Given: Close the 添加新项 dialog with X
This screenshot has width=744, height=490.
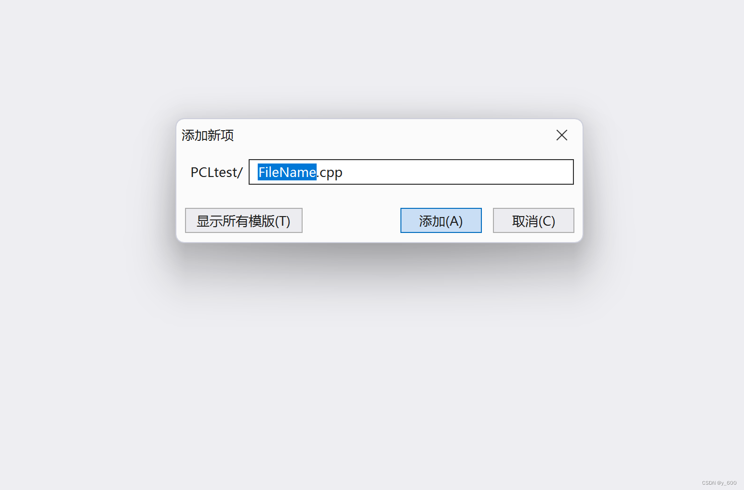Looking at the screenshot, I should (x=562, y=135).
